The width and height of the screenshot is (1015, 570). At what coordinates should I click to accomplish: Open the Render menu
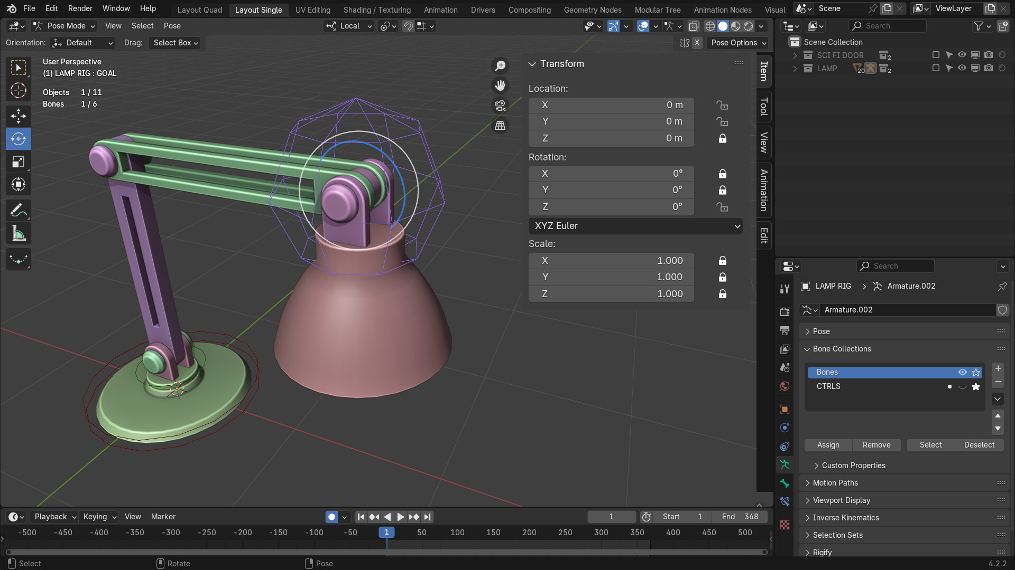pyautogui.click(x=80, y=8)
